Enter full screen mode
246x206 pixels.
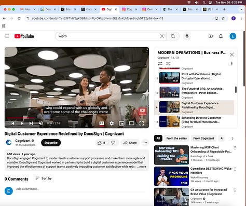142,123
